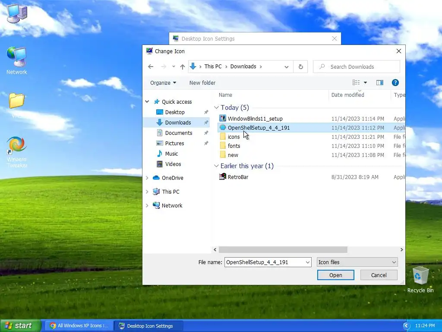Open recent locations dropdown arrow
Viewport: 442px width, 332px height.
coord(174,67)
